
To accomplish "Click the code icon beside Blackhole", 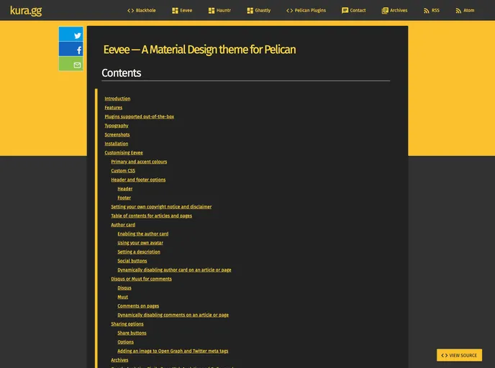I will (x=130, y=10).
